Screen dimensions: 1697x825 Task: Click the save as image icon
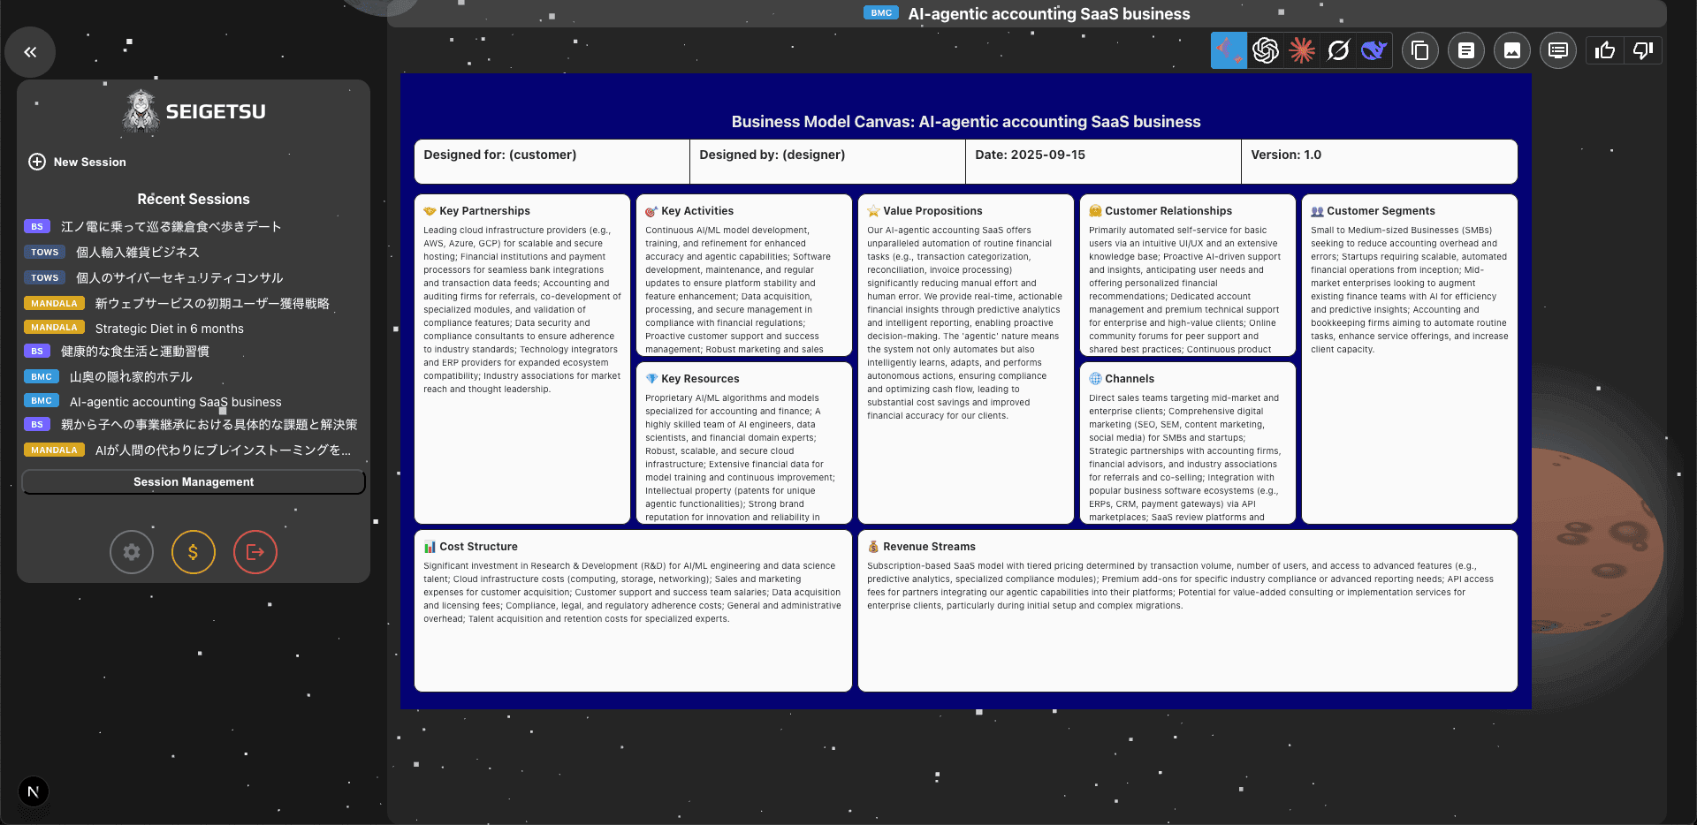click(x=1511, y=50)
